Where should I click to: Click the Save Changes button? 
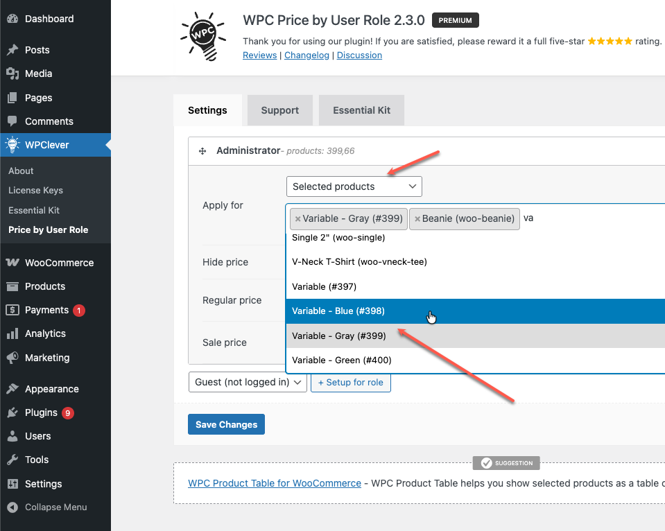point(227,424)
